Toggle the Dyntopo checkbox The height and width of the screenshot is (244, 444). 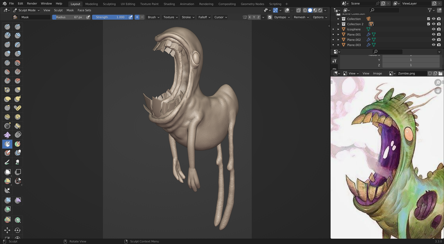270,17
